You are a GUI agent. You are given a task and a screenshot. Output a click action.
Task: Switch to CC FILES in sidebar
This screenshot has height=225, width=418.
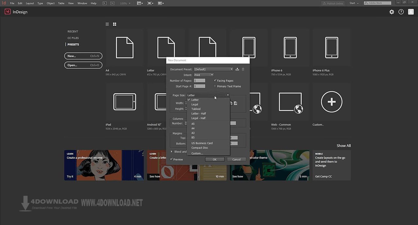[73, 38]
